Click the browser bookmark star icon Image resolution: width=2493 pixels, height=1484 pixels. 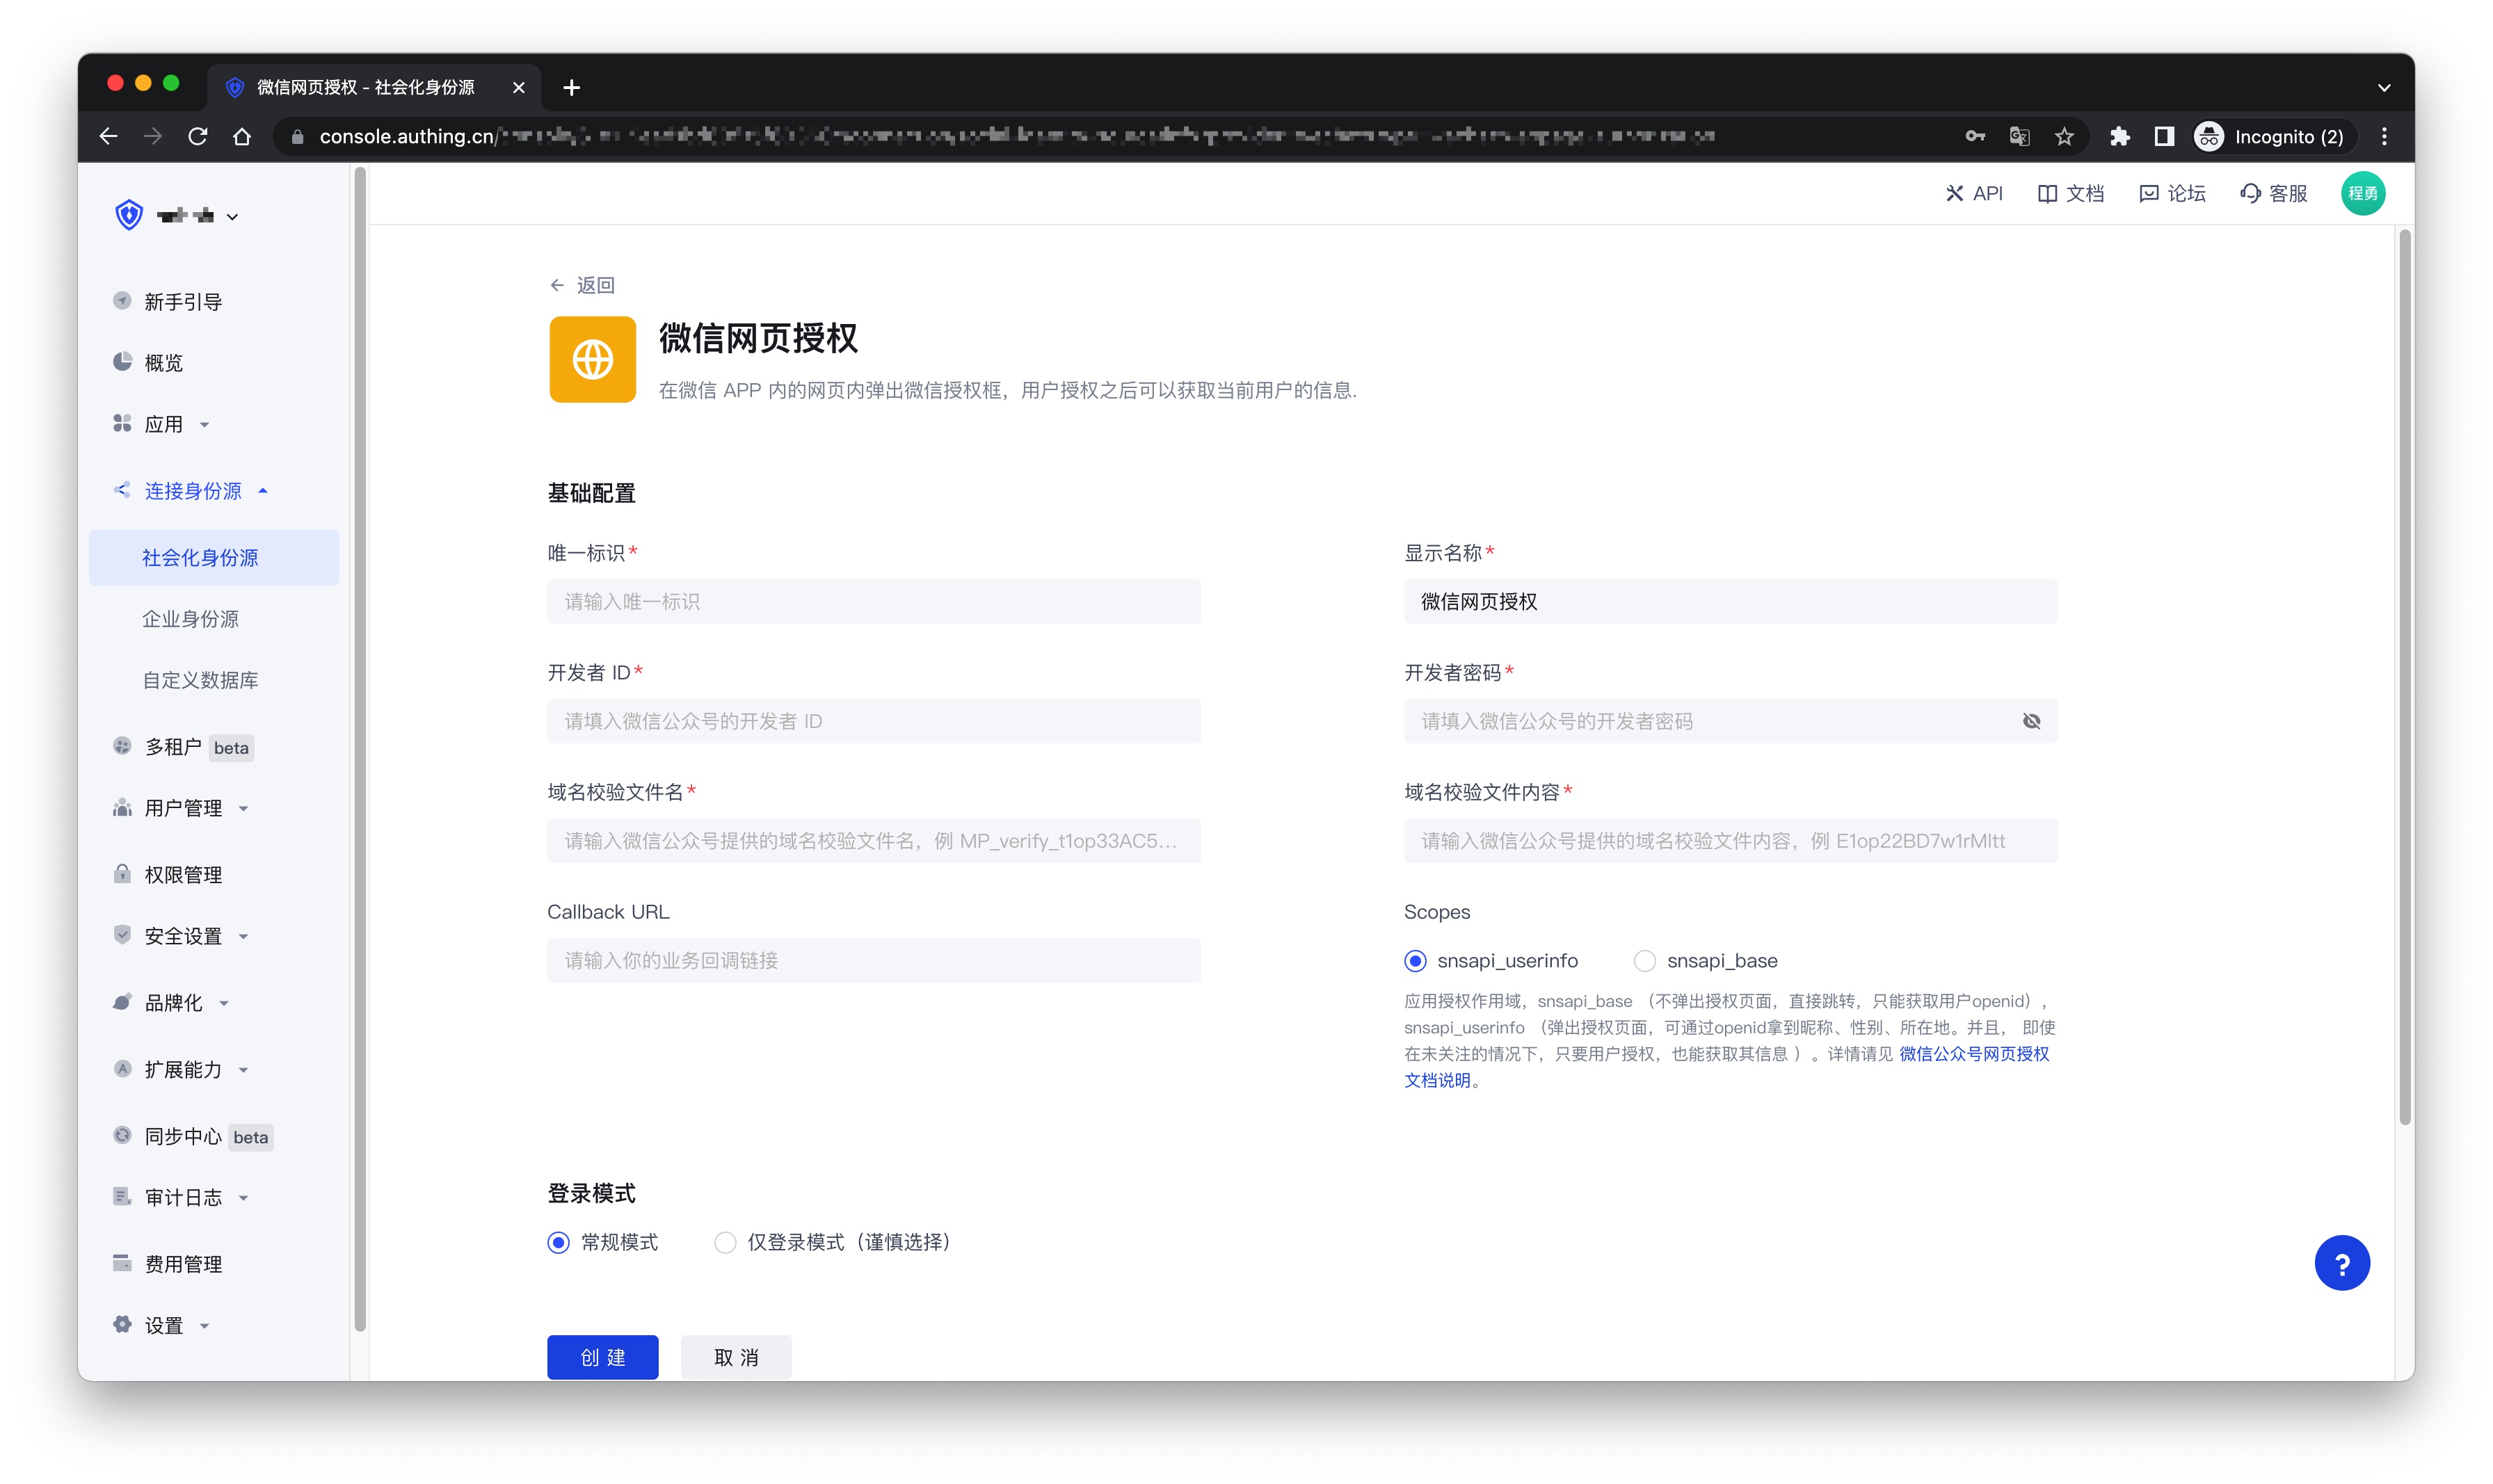point(2063,137)
